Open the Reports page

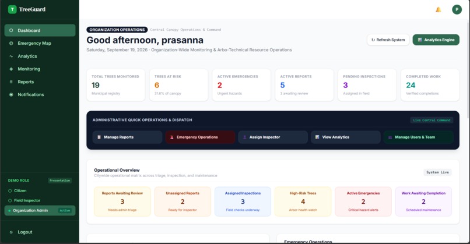40,82
